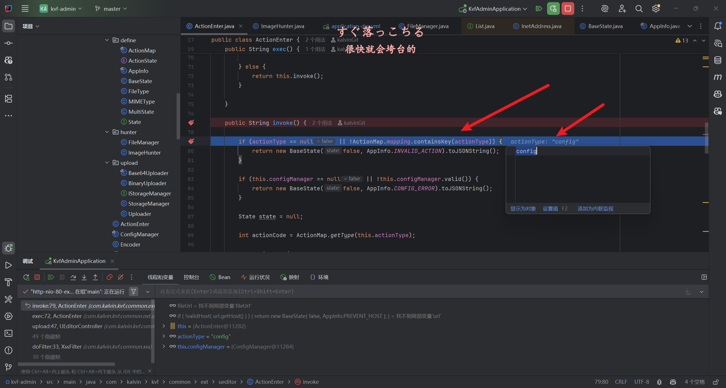Collapse the hunter folder
The image size is (726, 388).
click(x=107, y=132)
